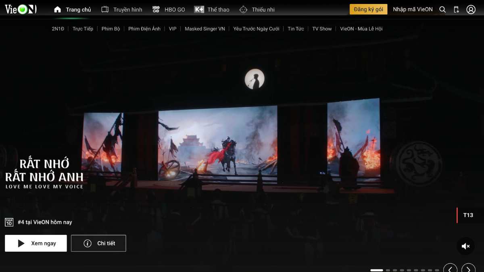
Task: Play with the Xem ngay button
Action: pos(36,243)
